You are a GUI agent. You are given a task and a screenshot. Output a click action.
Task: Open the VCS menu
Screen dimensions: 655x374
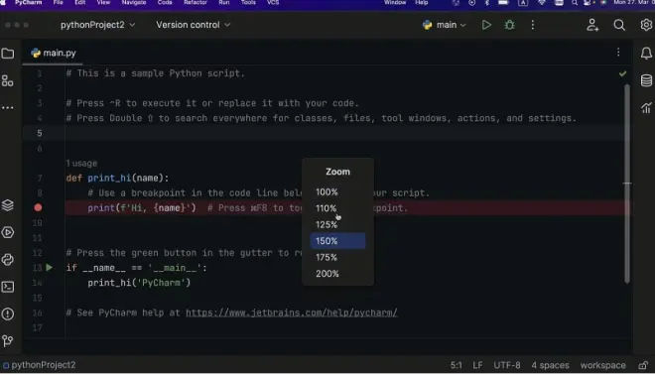[x=273, y=3]
